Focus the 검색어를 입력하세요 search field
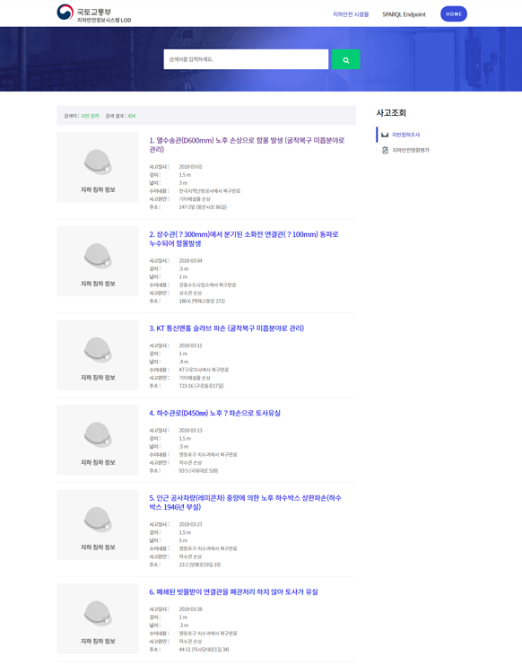 click(246, 59)
